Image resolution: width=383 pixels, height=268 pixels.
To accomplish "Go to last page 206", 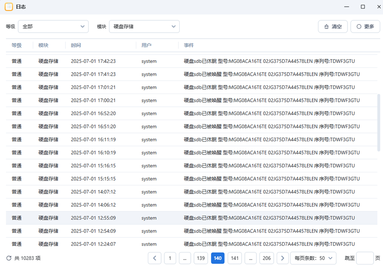I will tap(267, 258).
